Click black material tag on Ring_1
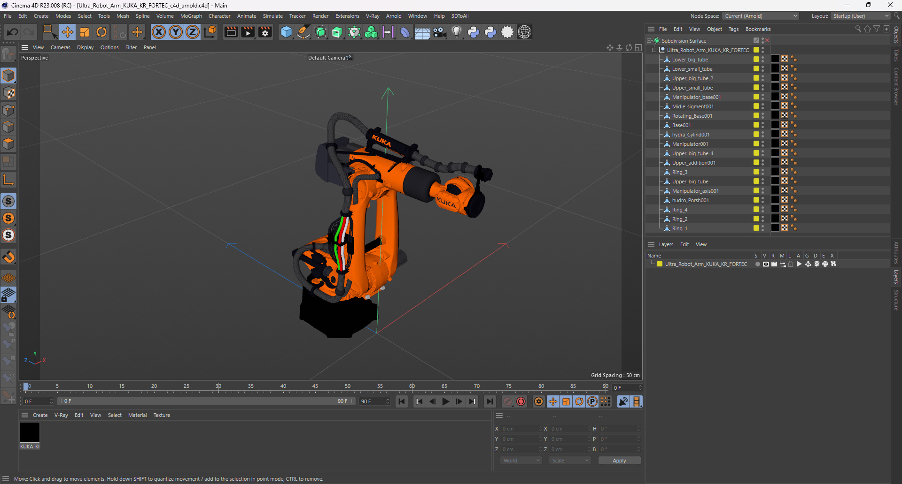The image size is (902, 484). point(775,228)
